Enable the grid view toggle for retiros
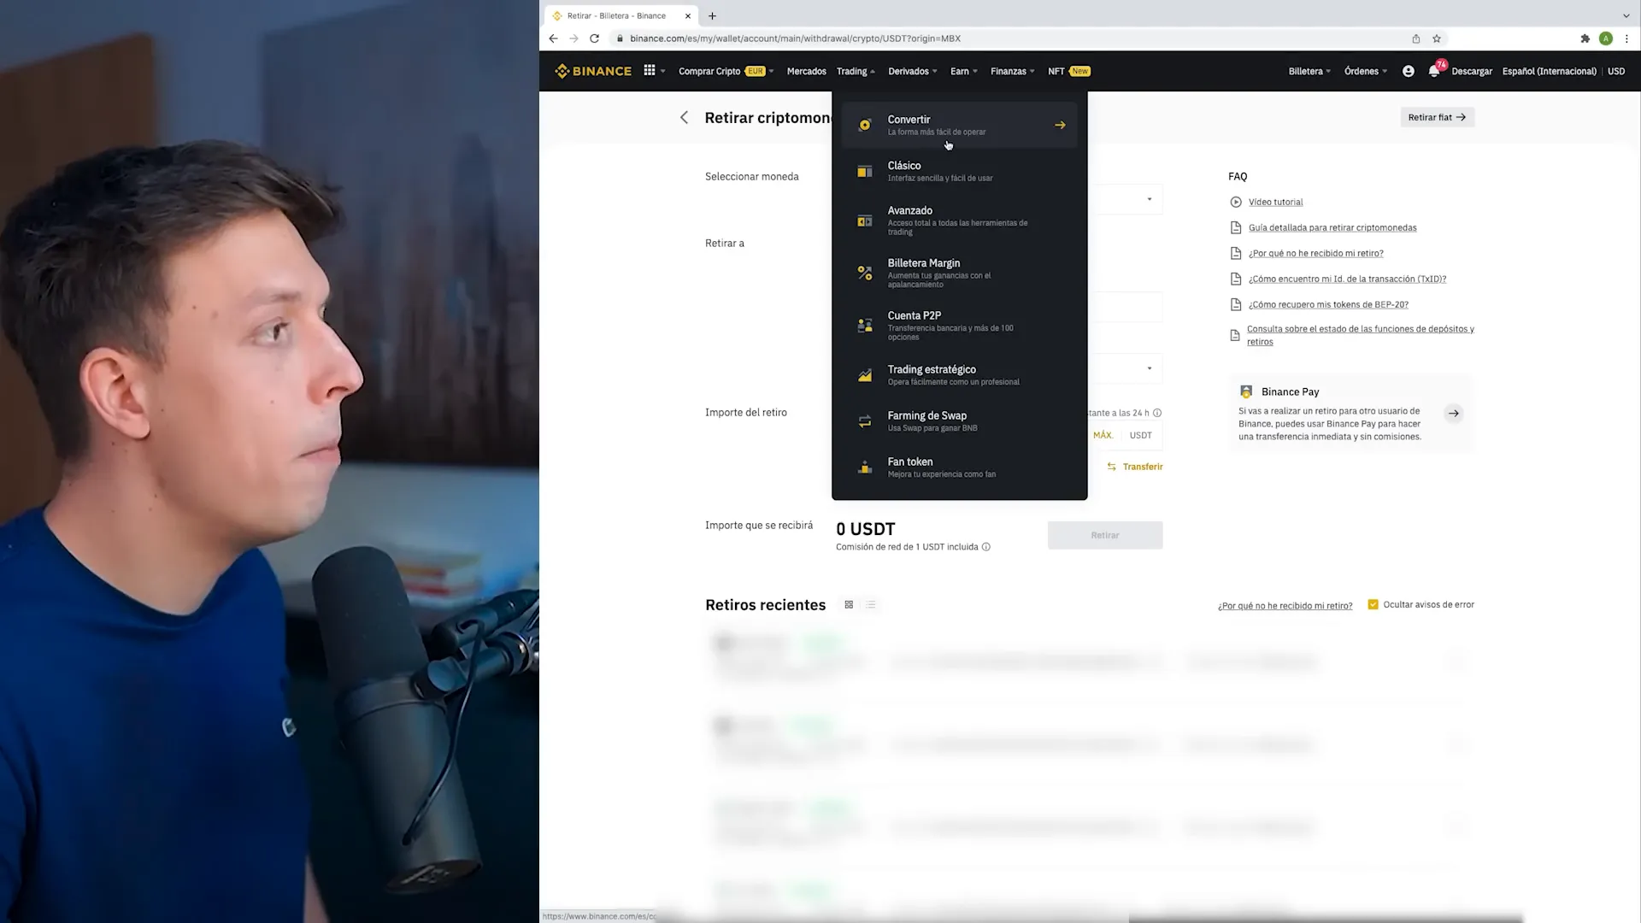Screen dimensions: 1641x923 pos(848,604)
